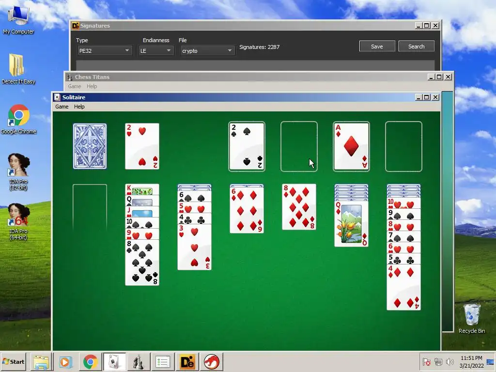Open media player taskbar icon
The width and height of the screenshot is (496, 372).
[x=66, y=362]
